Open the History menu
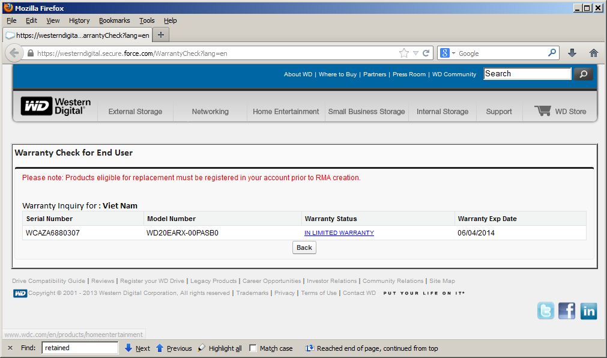This screenshot has height=358, width=607. (x=79, y=20)
